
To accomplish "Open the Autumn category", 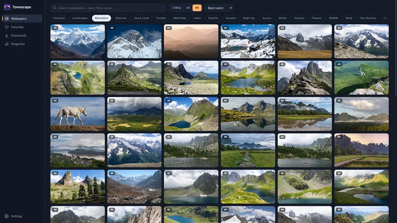I will (299, 18).
